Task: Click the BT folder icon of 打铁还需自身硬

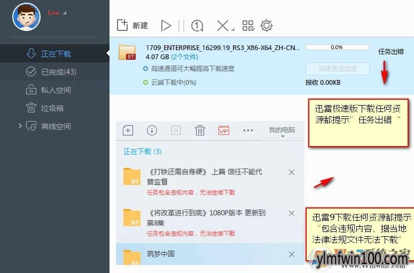Action: pos(132,176)
